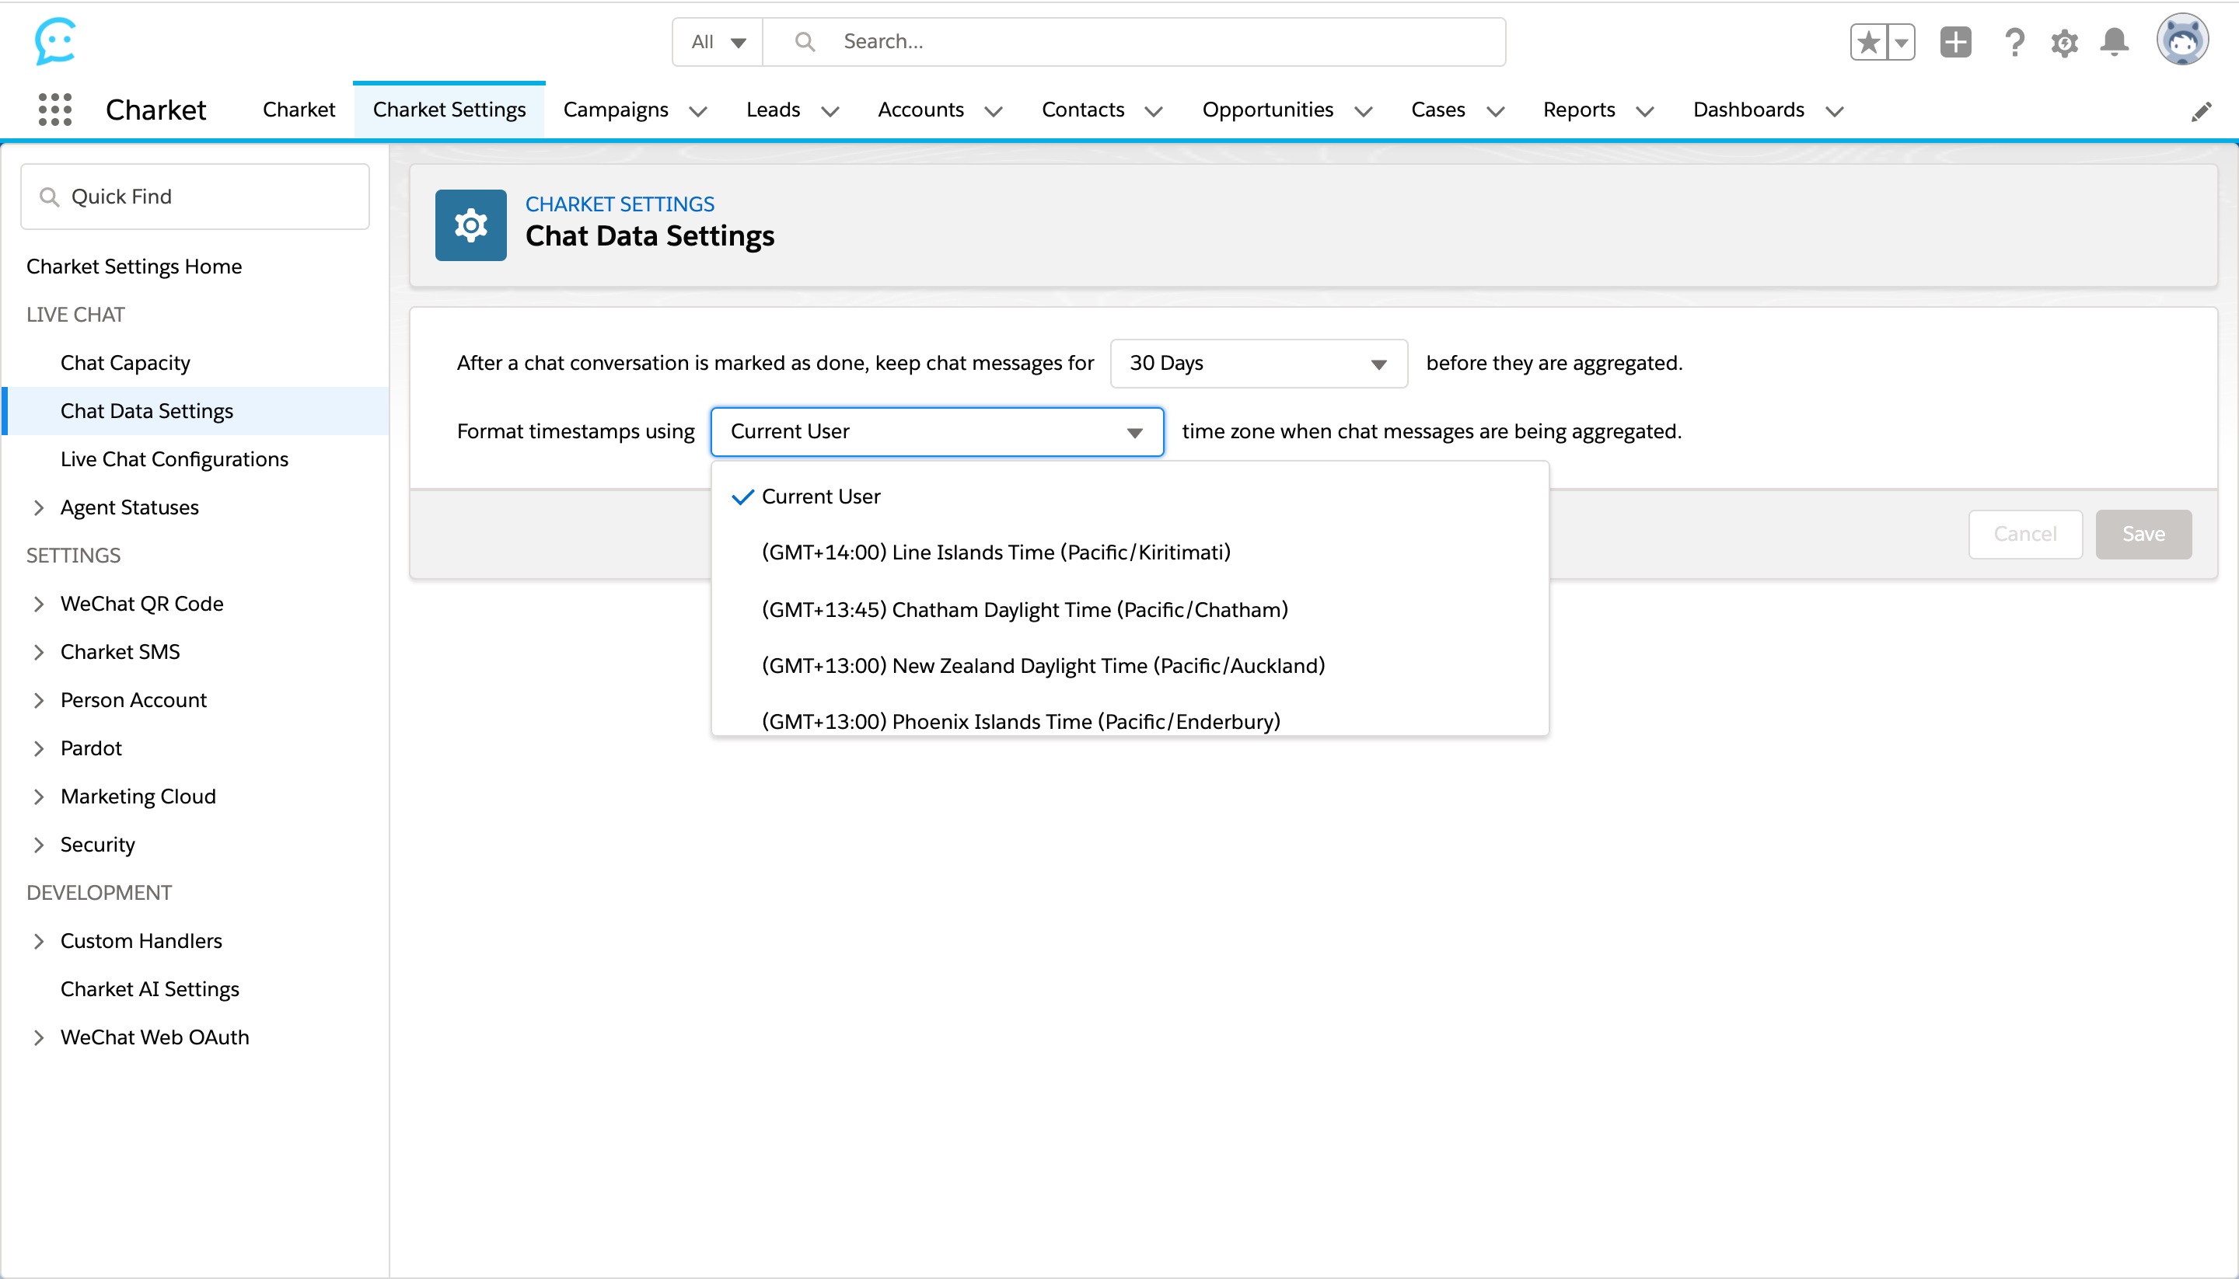
Task: Open the Leads tab
Action: tap(774, 110)
